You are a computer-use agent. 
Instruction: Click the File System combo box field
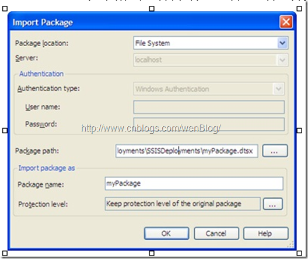(211, 43)
